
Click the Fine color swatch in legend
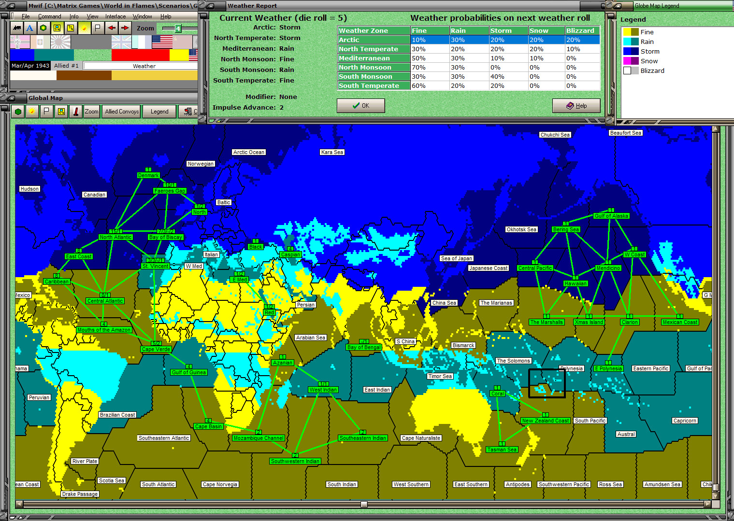coord(631,32)
